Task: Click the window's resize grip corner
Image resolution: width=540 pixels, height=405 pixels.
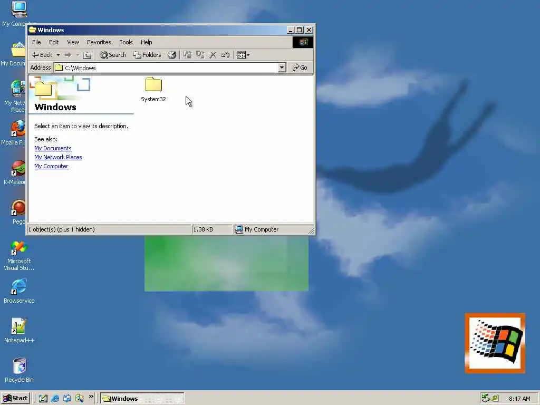Action: [x=311, y=231]
